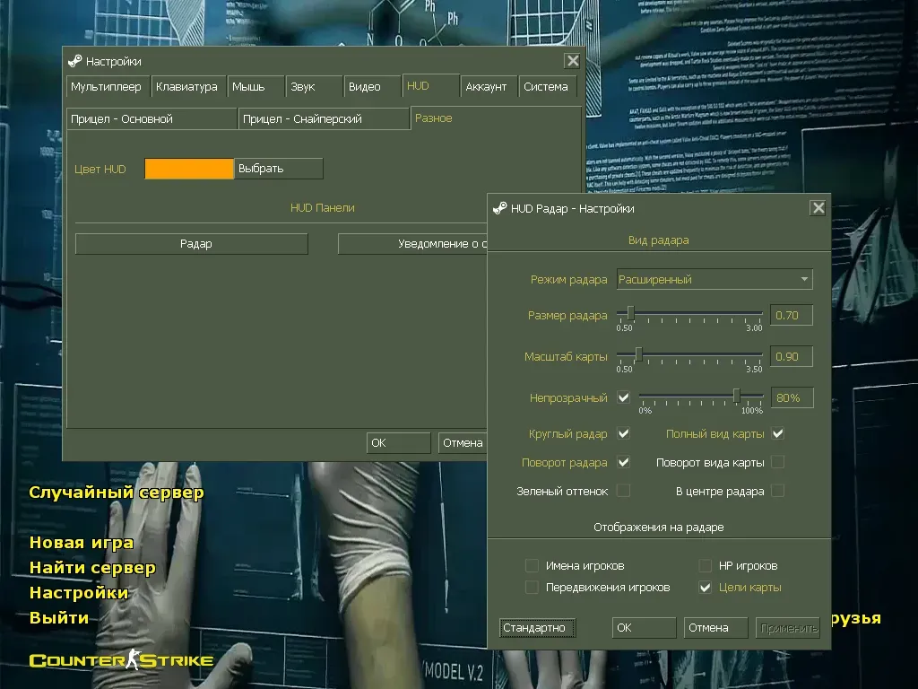This screenshot has height=689, width=918.
Task: Click Стандартно to reset radar settings
Action: [537, 627]
